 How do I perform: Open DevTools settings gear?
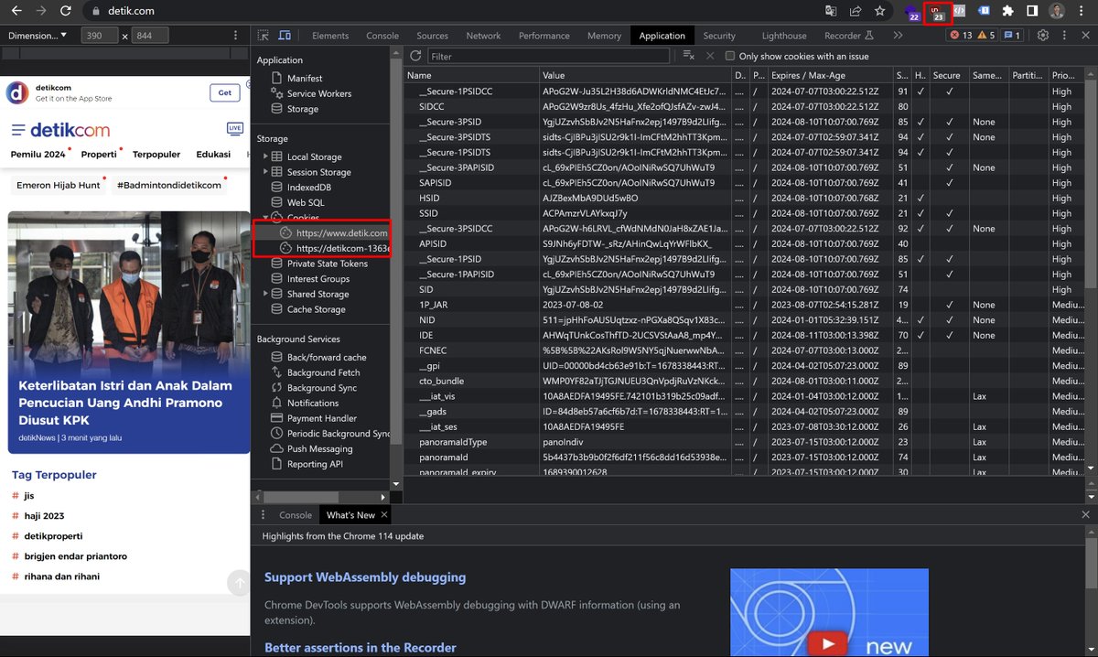click(1043, 36)
